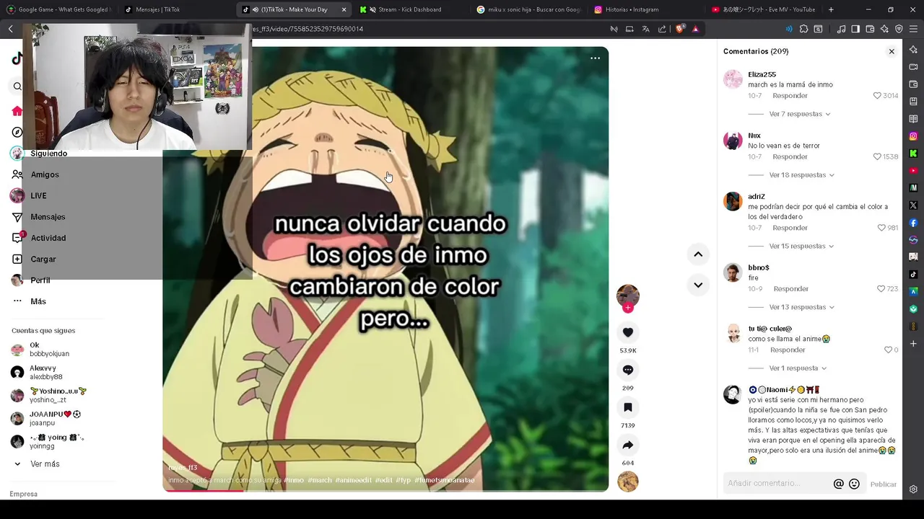Reply to Nux's comment via Responder
This screenshot has height=519, width=924.
pos(790,156)
